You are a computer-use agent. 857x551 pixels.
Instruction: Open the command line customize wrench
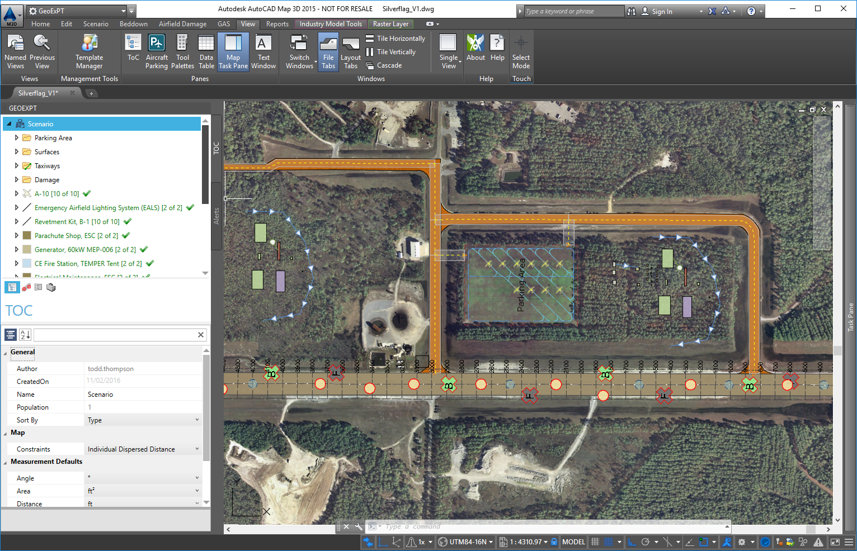coord(359,526)
